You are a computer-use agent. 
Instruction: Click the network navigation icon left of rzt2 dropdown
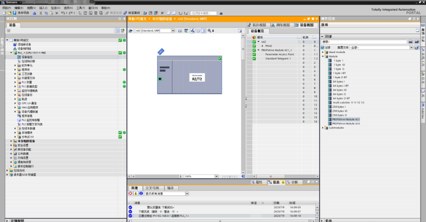pyautogui.click(x=131, y=31)
